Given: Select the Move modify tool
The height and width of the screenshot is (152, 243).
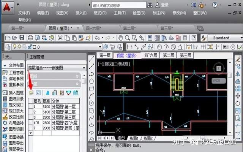Looking at the screenshot, I should tap(238, 96).
